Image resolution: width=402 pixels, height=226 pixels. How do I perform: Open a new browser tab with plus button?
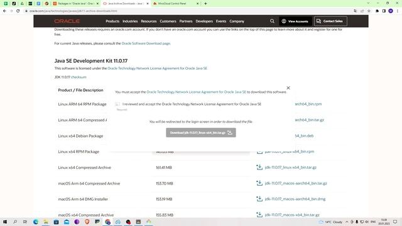pos(205,4)
